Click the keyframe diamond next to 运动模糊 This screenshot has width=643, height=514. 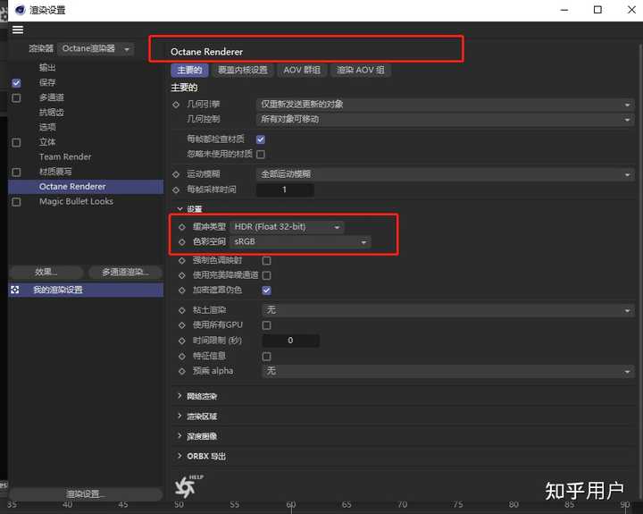(176, 174)
